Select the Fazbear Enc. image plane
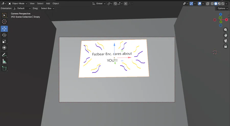Screen dimensions: 230x126 pos(114,58)
